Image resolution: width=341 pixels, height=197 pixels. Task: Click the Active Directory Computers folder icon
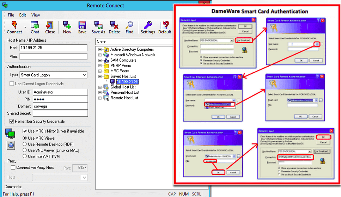[x=106, y=49]
